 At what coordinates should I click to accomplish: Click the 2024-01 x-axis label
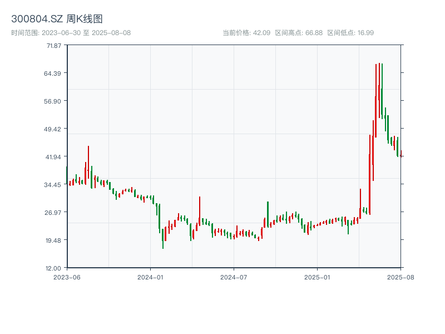pyautogui.click(x=150, y=277)
